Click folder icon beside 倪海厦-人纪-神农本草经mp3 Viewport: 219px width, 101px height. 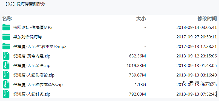[6, 46]
